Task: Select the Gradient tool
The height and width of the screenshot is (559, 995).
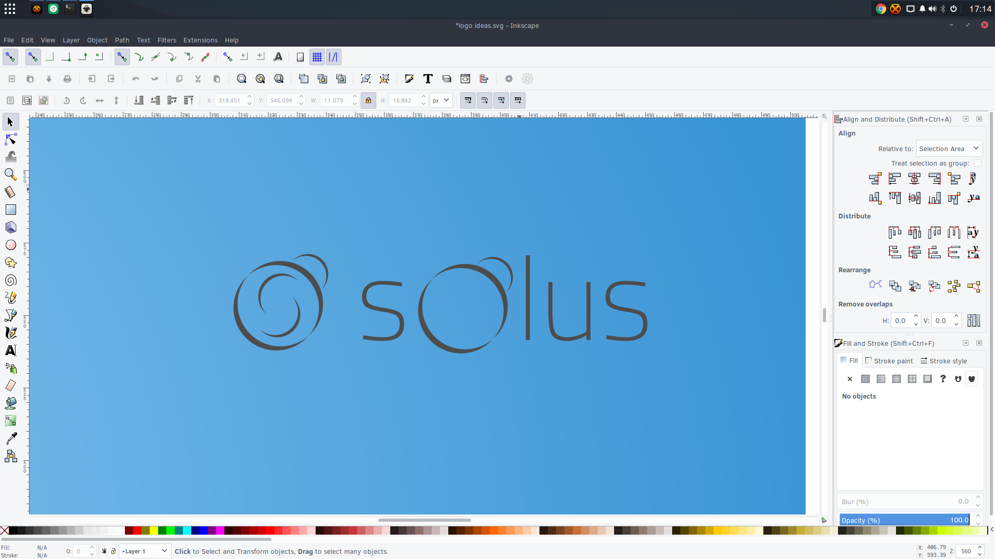Action: pos(10,421)
